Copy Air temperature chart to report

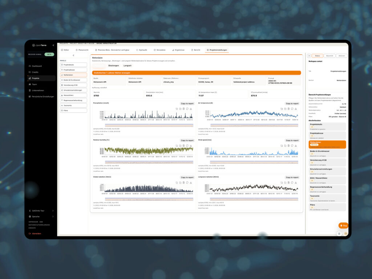point(292,104)
